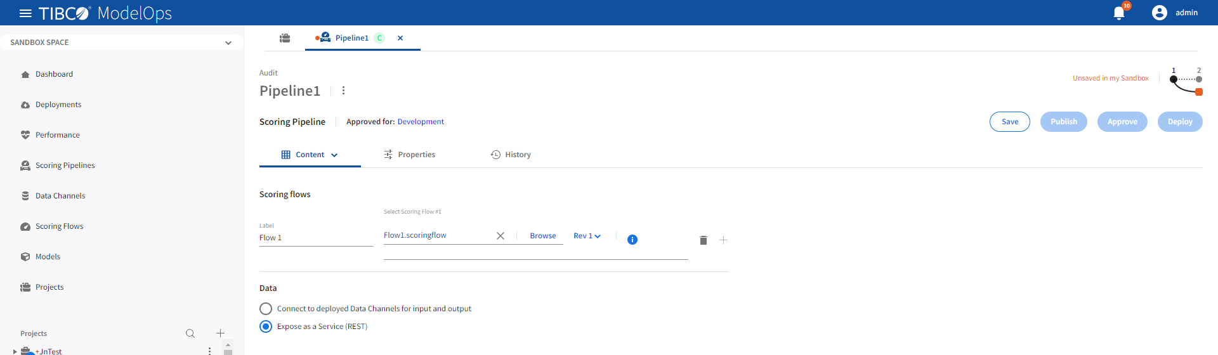Close the Pipeline1 tab
The image size is (1218, 355).
pyautogui.click(x=400, y=38)
